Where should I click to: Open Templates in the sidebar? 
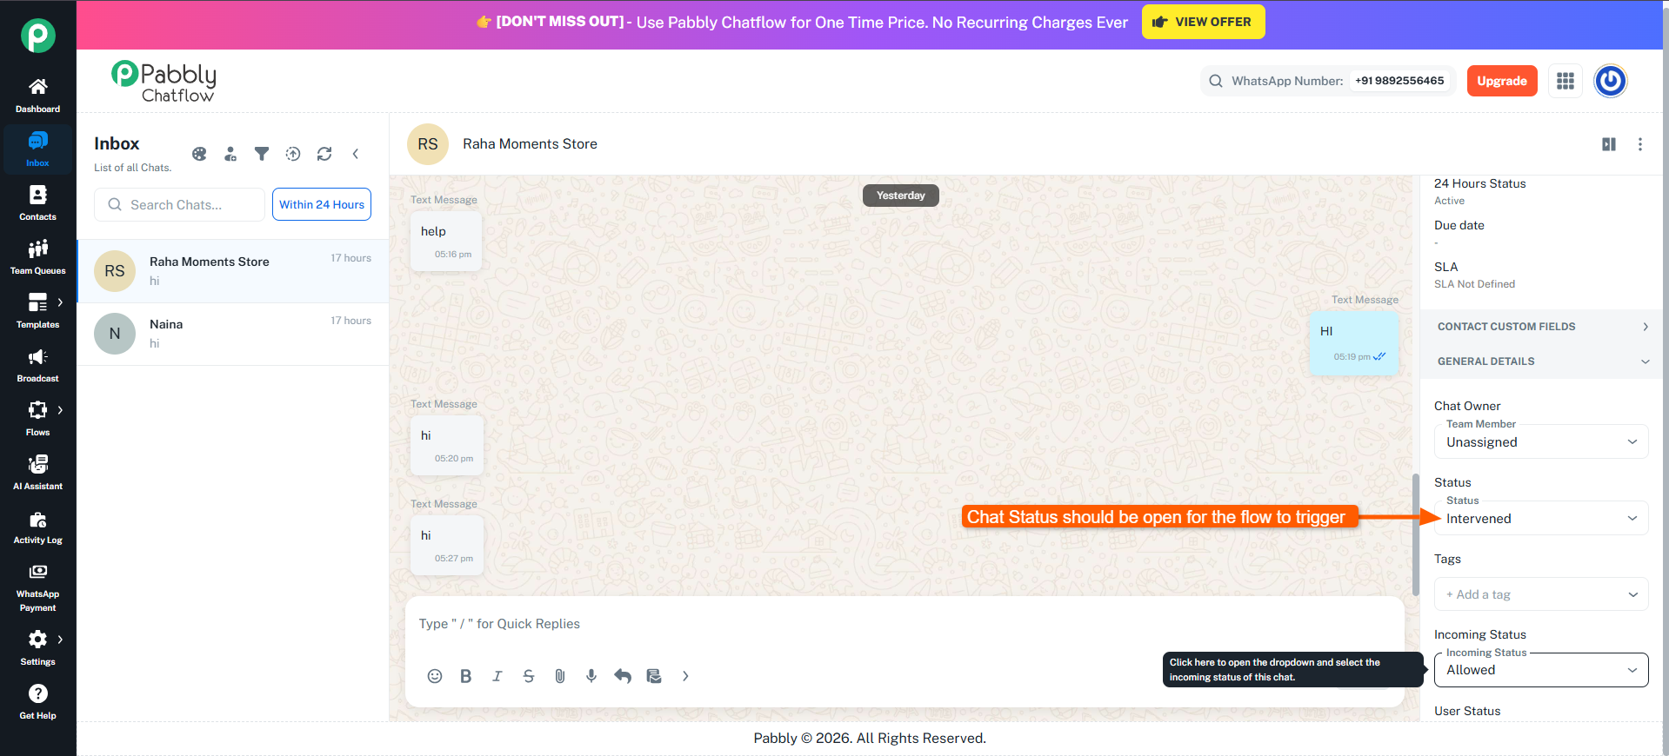pos(37,312)
